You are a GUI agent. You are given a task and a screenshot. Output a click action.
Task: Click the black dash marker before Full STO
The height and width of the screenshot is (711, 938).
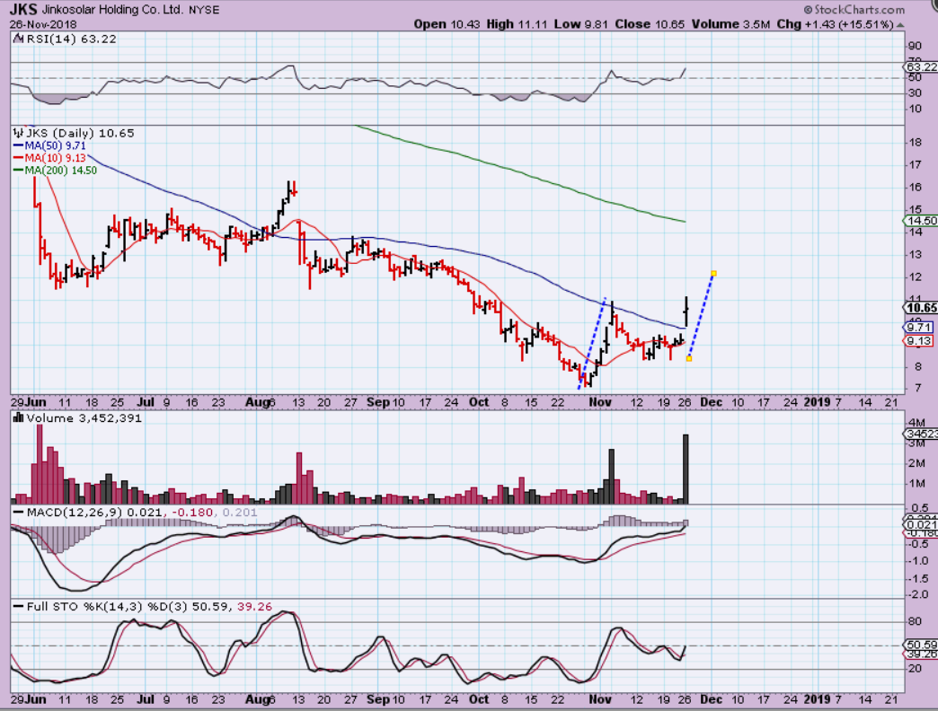18,607
